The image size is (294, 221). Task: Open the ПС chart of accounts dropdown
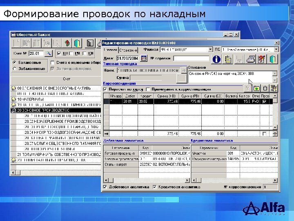(x=276, y=50)
